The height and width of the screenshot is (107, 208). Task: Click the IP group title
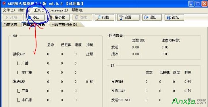[x=112, y=66]
